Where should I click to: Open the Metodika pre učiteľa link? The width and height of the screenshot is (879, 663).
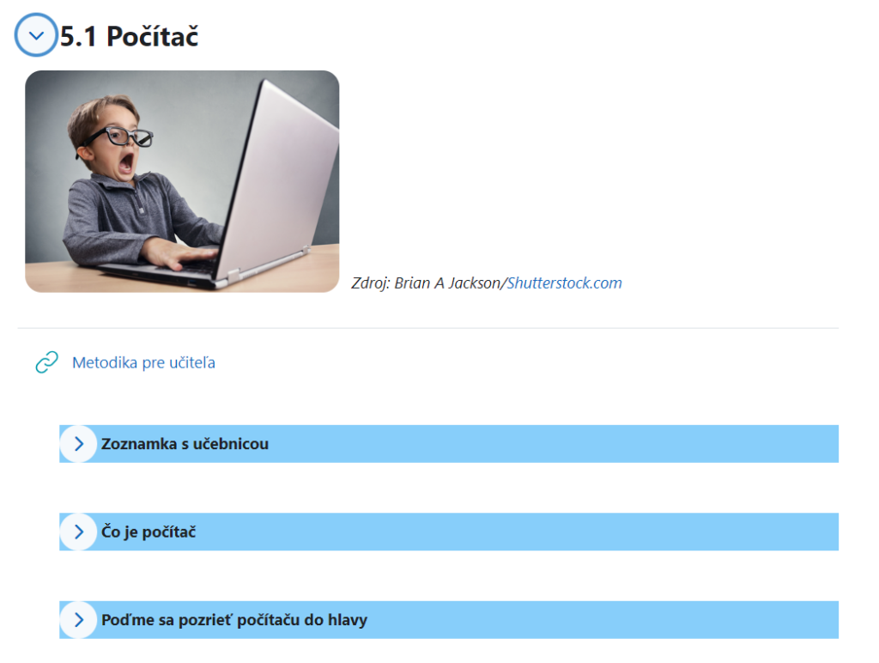143,363
